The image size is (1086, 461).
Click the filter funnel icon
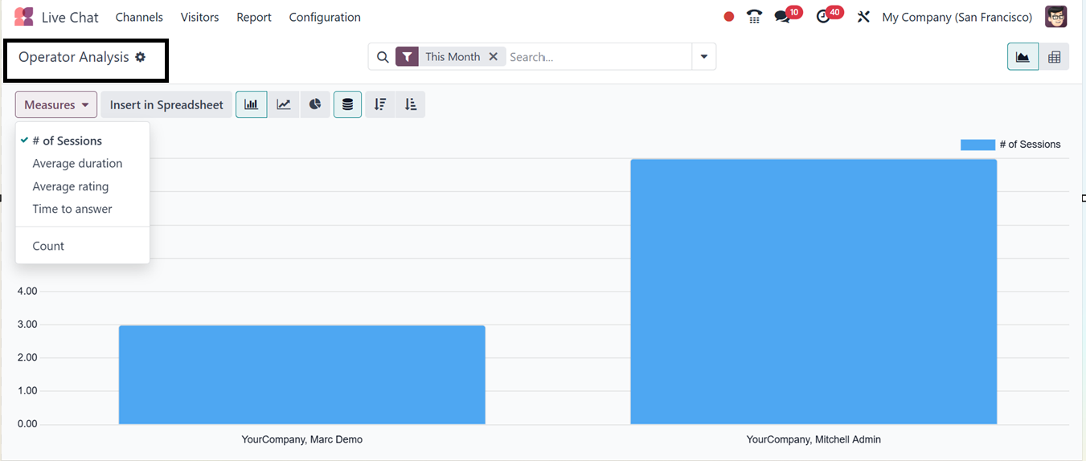(x=408, y=57)
